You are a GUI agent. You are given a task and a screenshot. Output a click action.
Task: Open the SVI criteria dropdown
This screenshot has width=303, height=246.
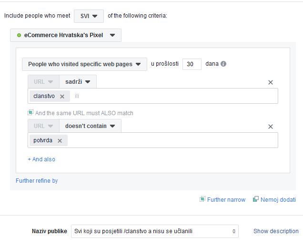[x=89, y=16]
